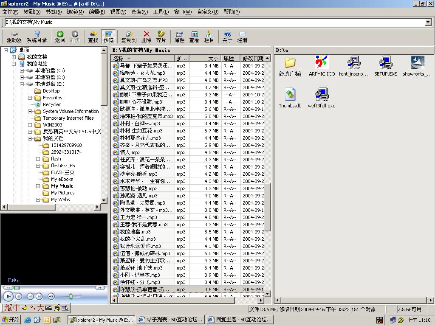The width and height of the screenshot is (435, 326).
Task: Open the 关于 about dialog icon
Action: [227, 37]
